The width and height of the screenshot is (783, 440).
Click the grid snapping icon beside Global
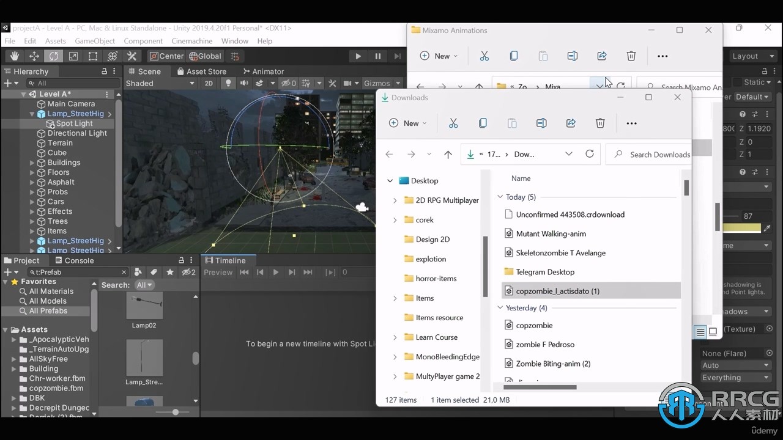(x=236, y=56)
